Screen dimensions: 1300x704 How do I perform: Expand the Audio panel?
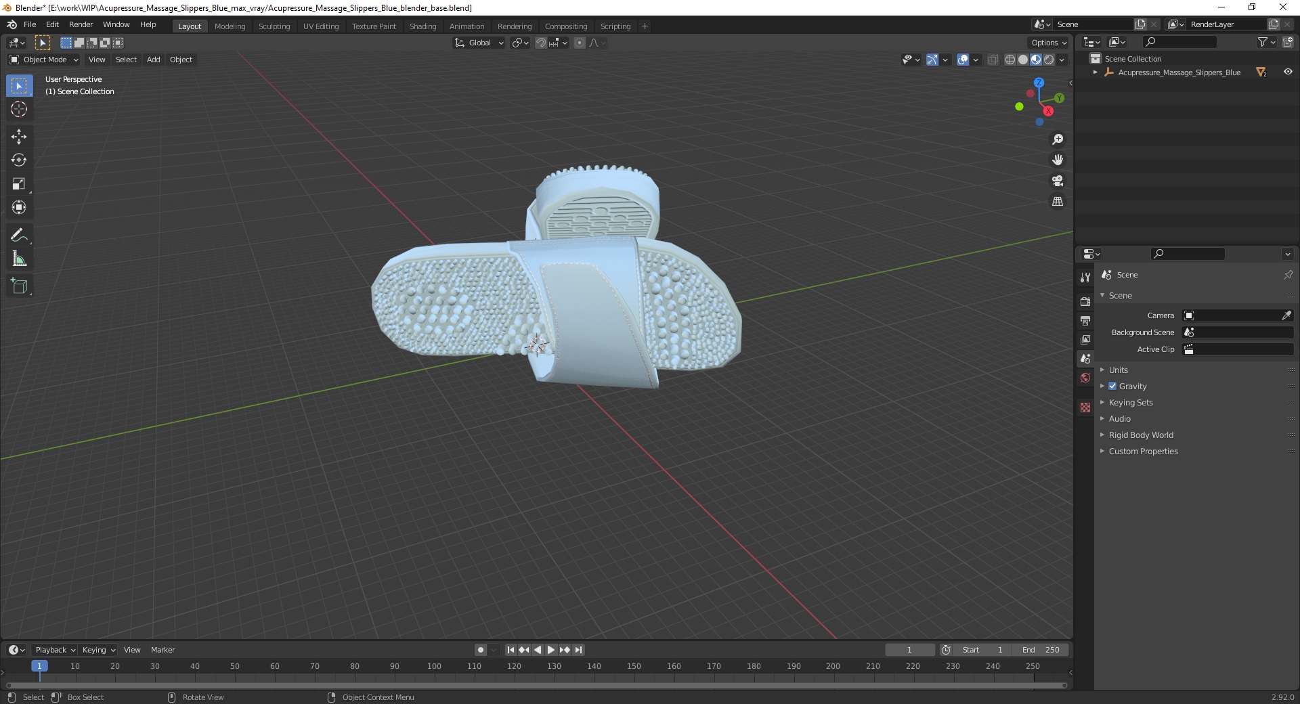tap(1119, 418)
